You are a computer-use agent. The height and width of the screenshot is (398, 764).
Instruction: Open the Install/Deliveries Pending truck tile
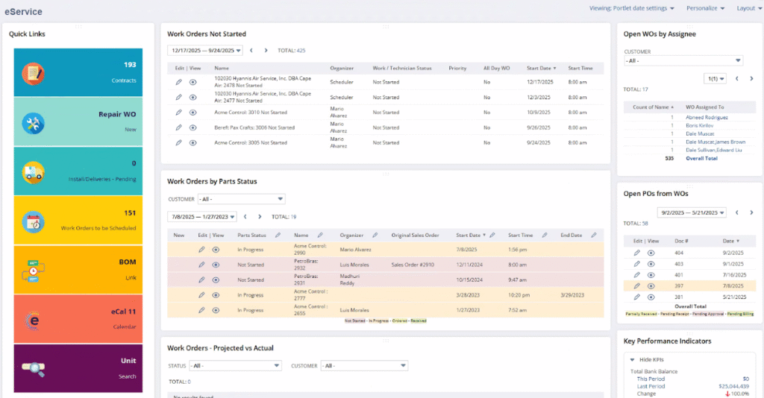[x=34, y=172]
